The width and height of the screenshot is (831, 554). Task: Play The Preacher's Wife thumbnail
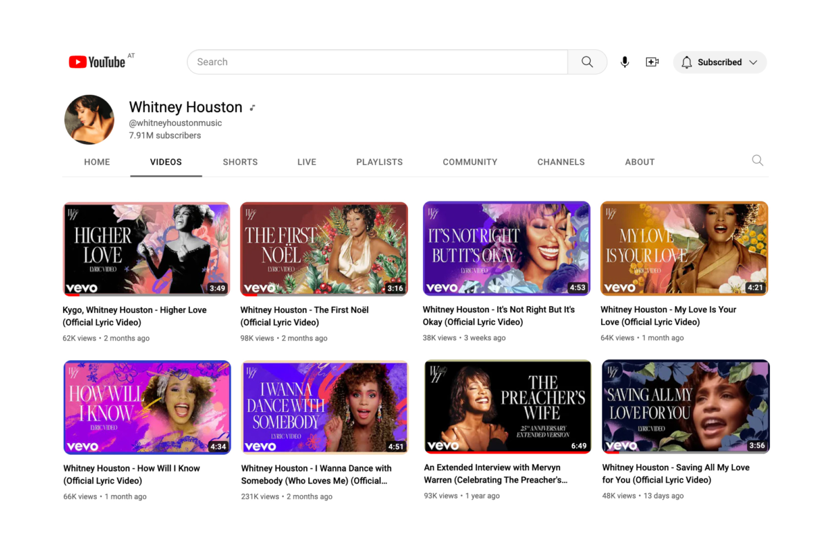pos(508,406)
